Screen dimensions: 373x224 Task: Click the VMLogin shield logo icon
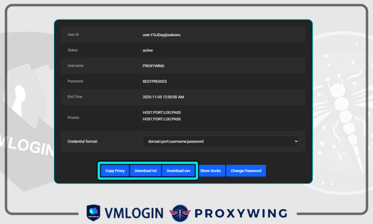(93, 213)
